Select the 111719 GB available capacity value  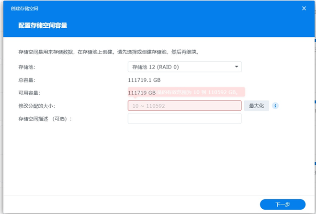(142, 92)
